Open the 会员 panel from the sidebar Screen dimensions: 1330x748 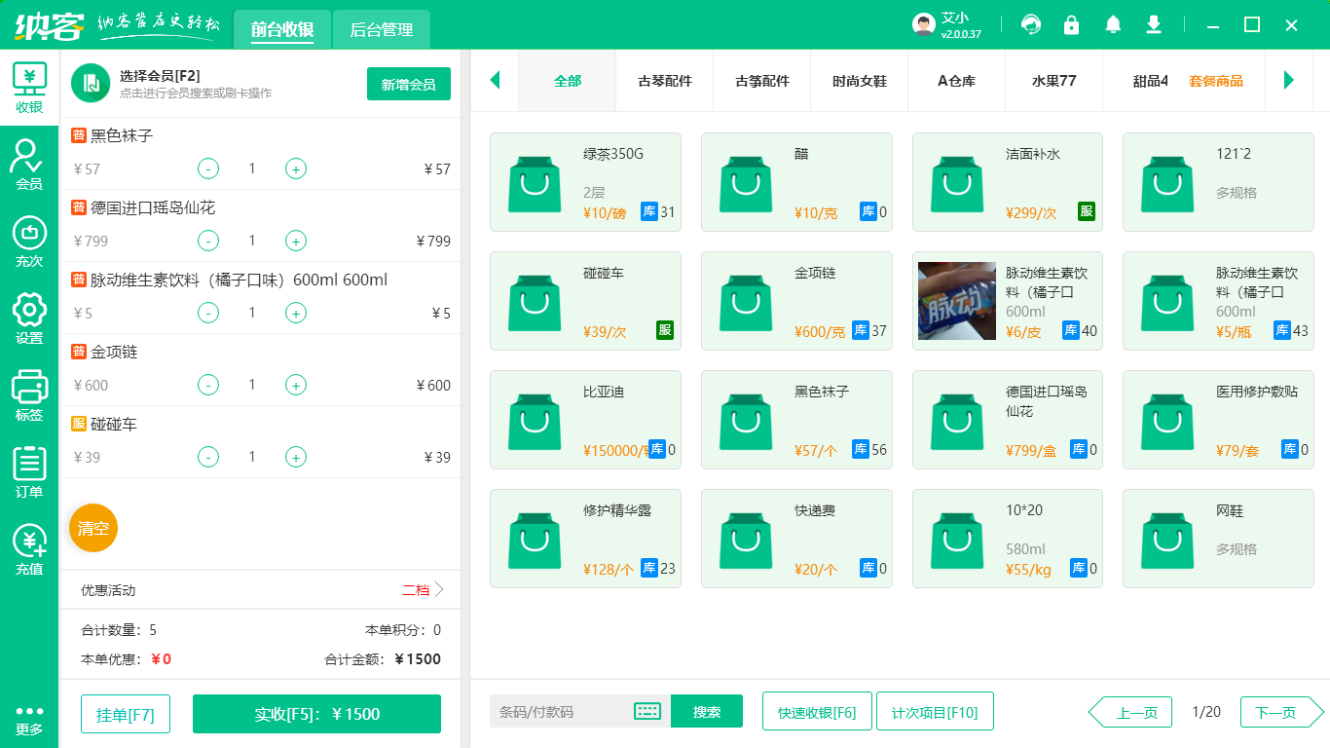coord(28,163)
